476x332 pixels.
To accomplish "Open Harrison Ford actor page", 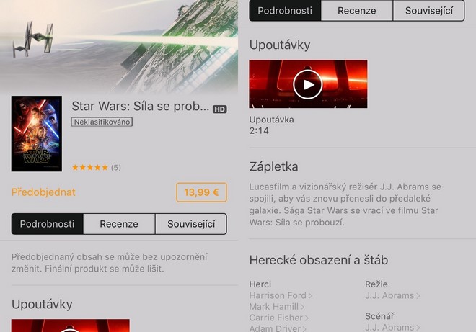I will [281, 295].
